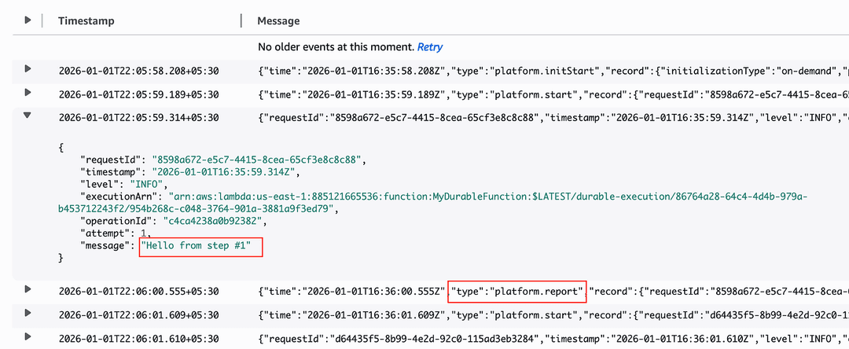
Task: Click the platform.report type text
Action: (x=517, y=291)
